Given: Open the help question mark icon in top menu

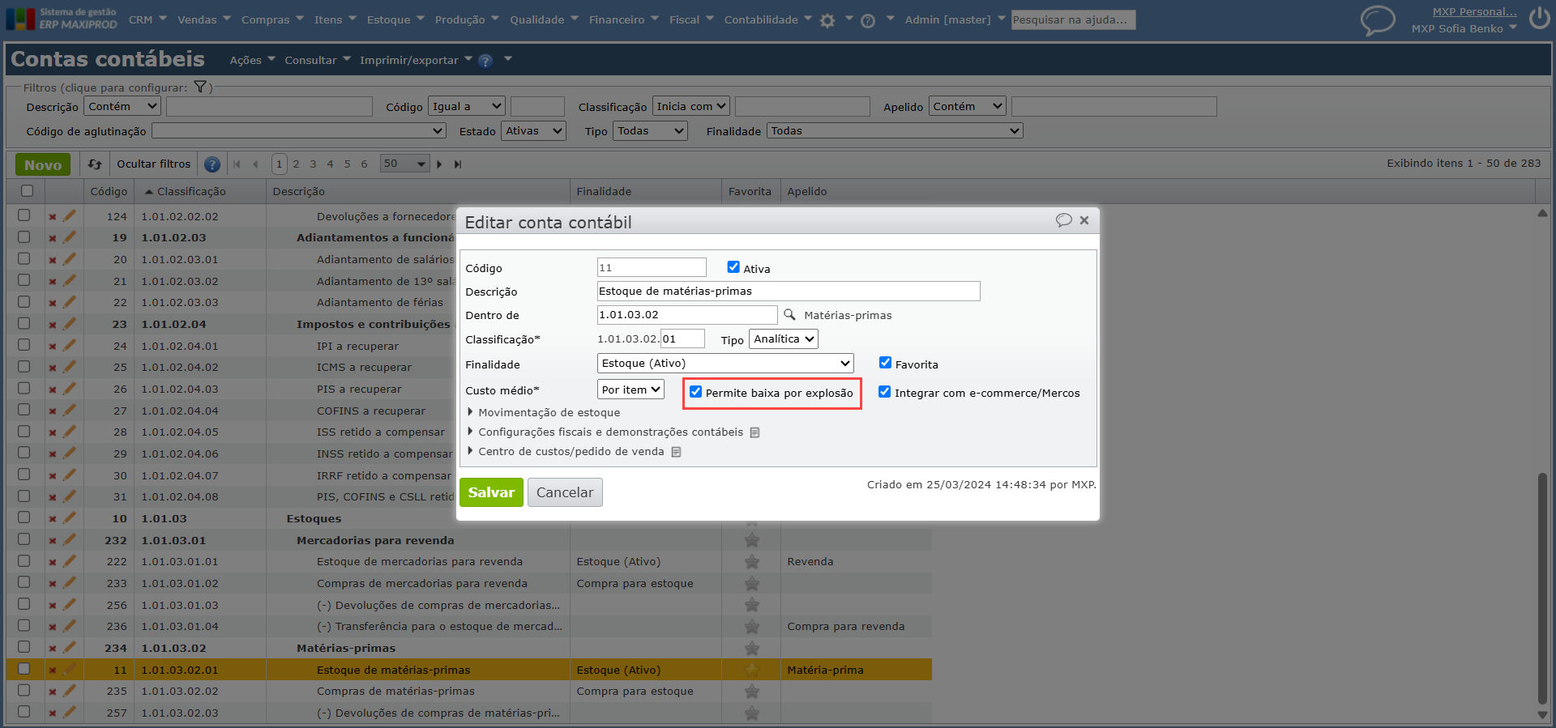Looking at the screenshot, I should pyautogui.click(x=868, y=20).
